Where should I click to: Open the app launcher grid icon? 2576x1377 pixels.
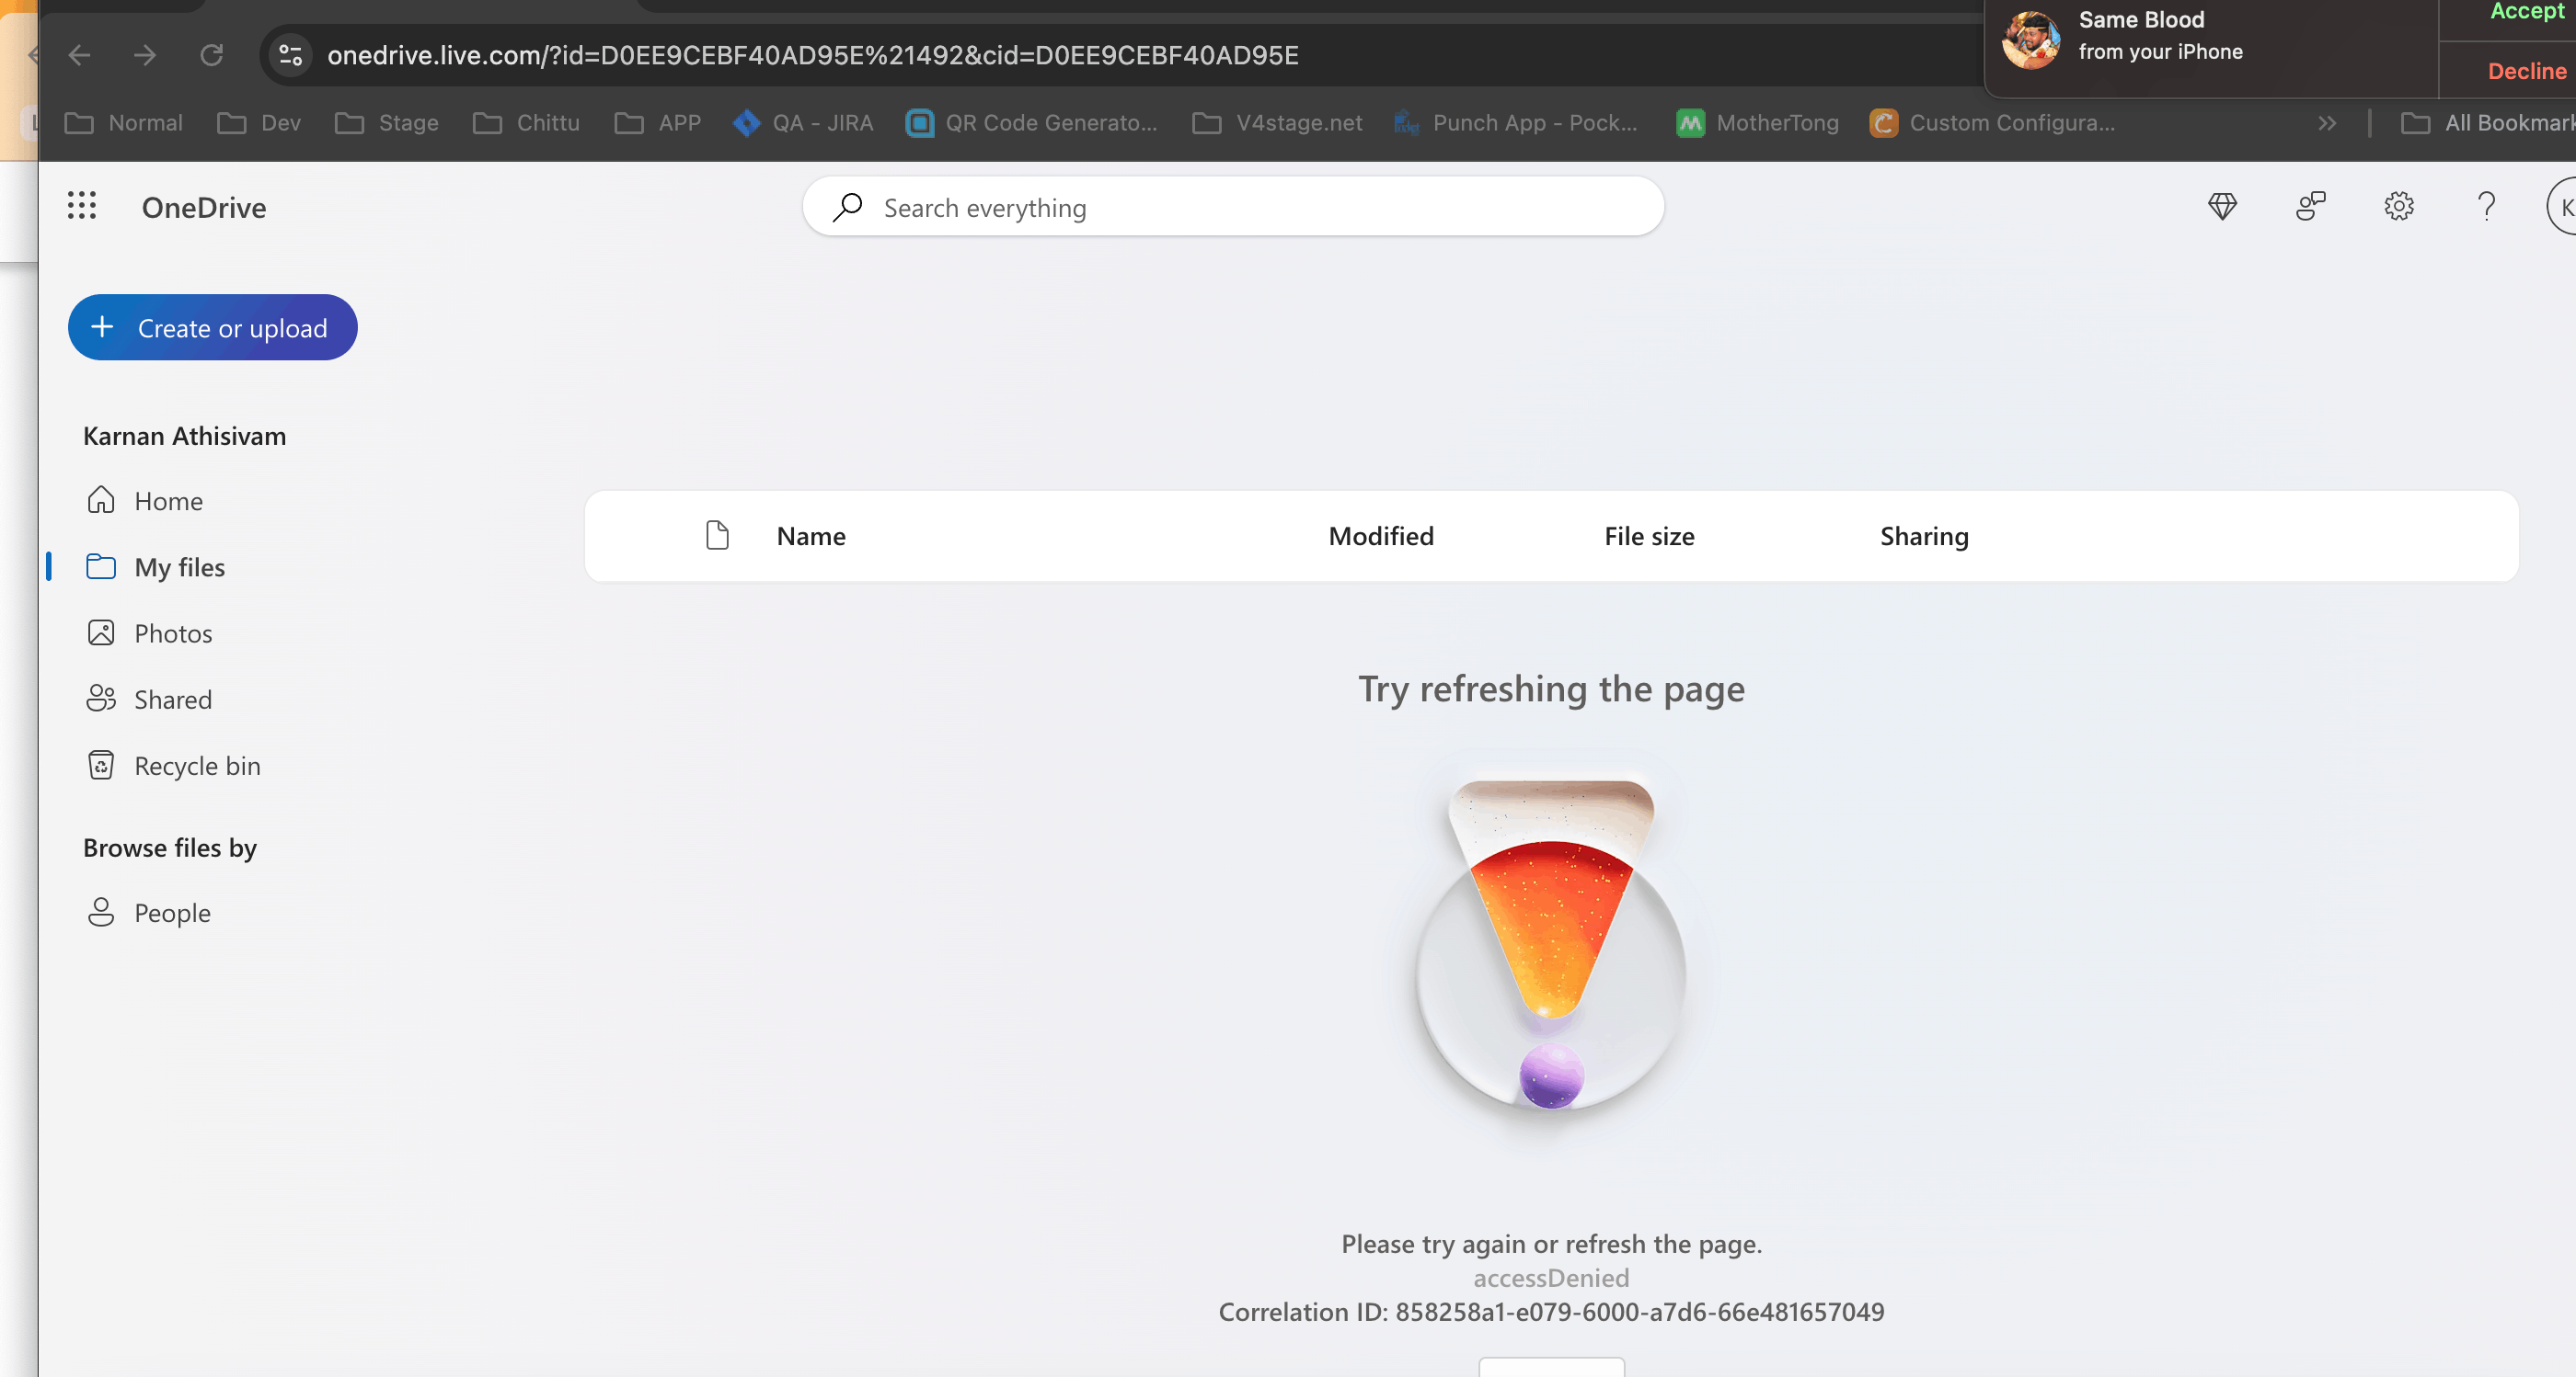click(x=82, y=206)
